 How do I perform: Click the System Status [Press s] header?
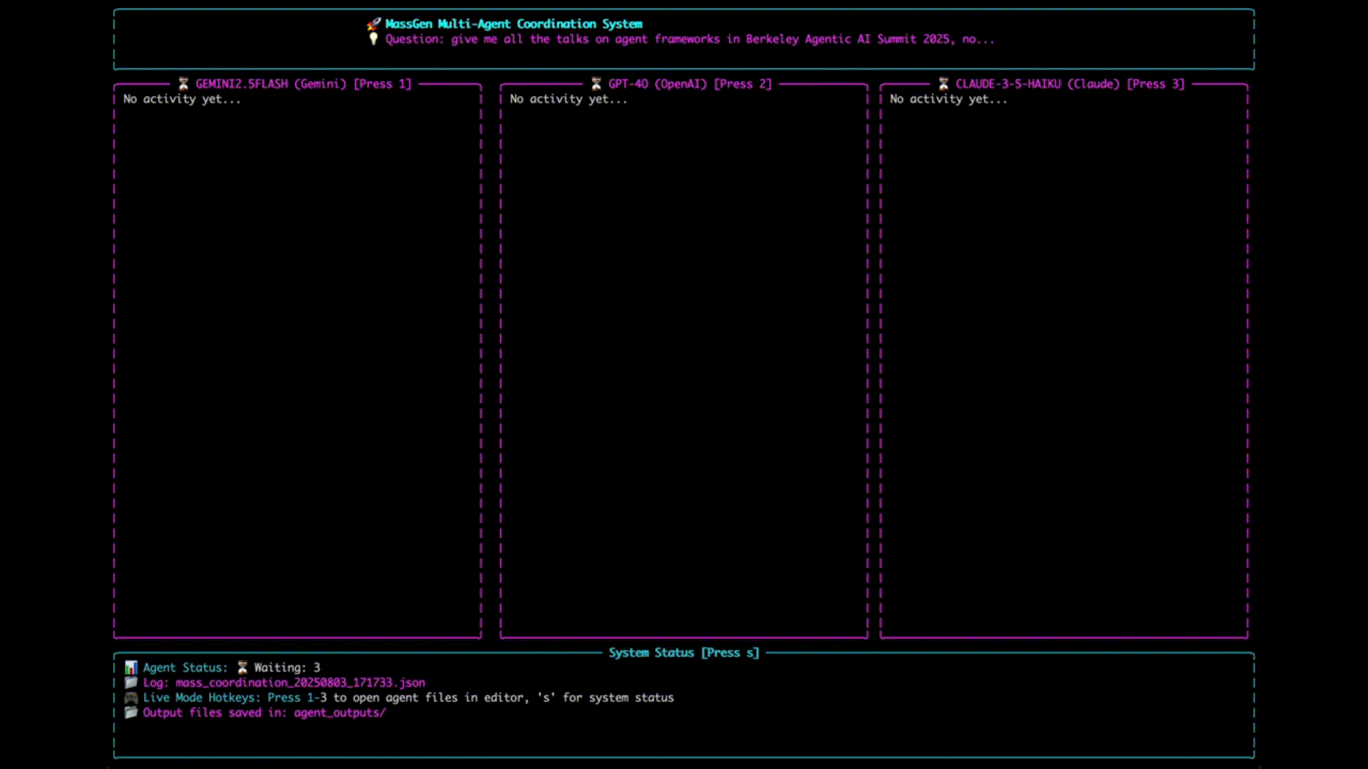point(683,653)
